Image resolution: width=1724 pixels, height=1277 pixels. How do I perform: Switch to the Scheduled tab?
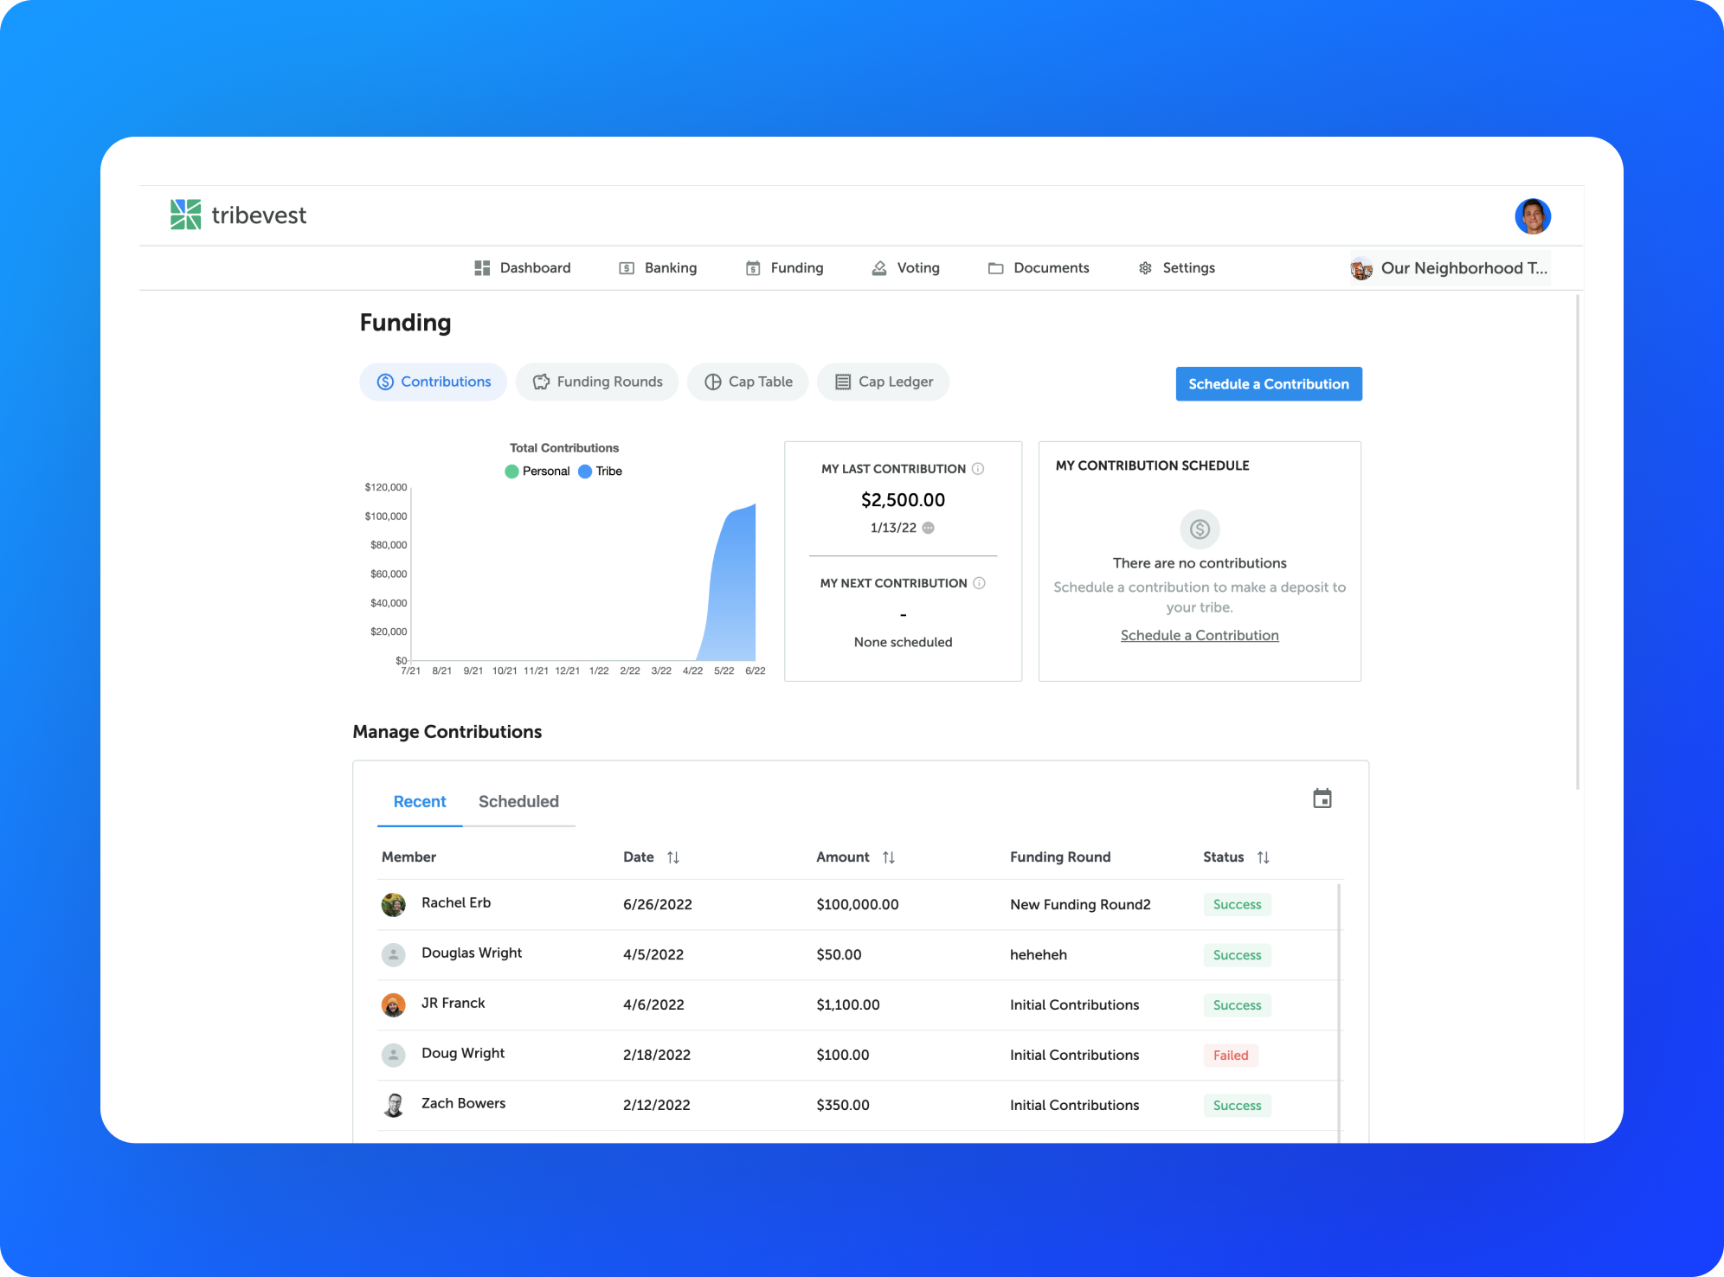pos(518,802)
